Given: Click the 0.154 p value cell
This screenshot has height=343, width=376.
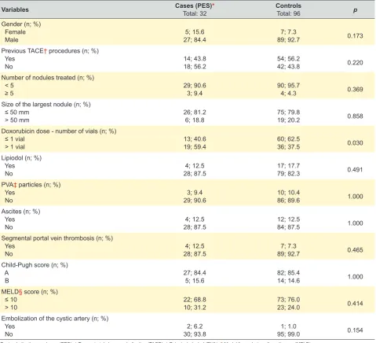Looking at the screenshot, I should pyautogui.click(x=355, y=330).
